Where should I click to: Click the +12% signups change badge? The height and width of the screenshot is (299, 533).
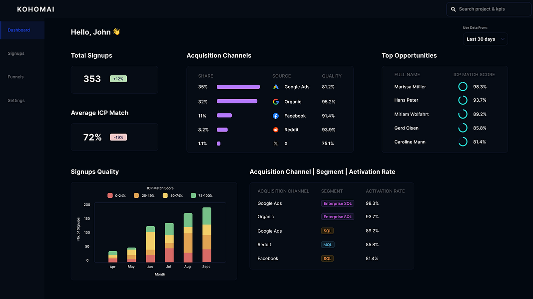coord(118,79)
